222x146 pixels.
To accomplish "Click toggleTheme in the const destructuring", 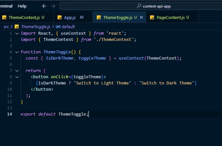I will (x=92, y=58).
